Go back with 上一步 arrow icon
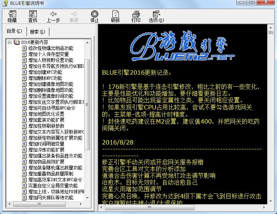Screen dimensions: 277x214 (53, 14)
